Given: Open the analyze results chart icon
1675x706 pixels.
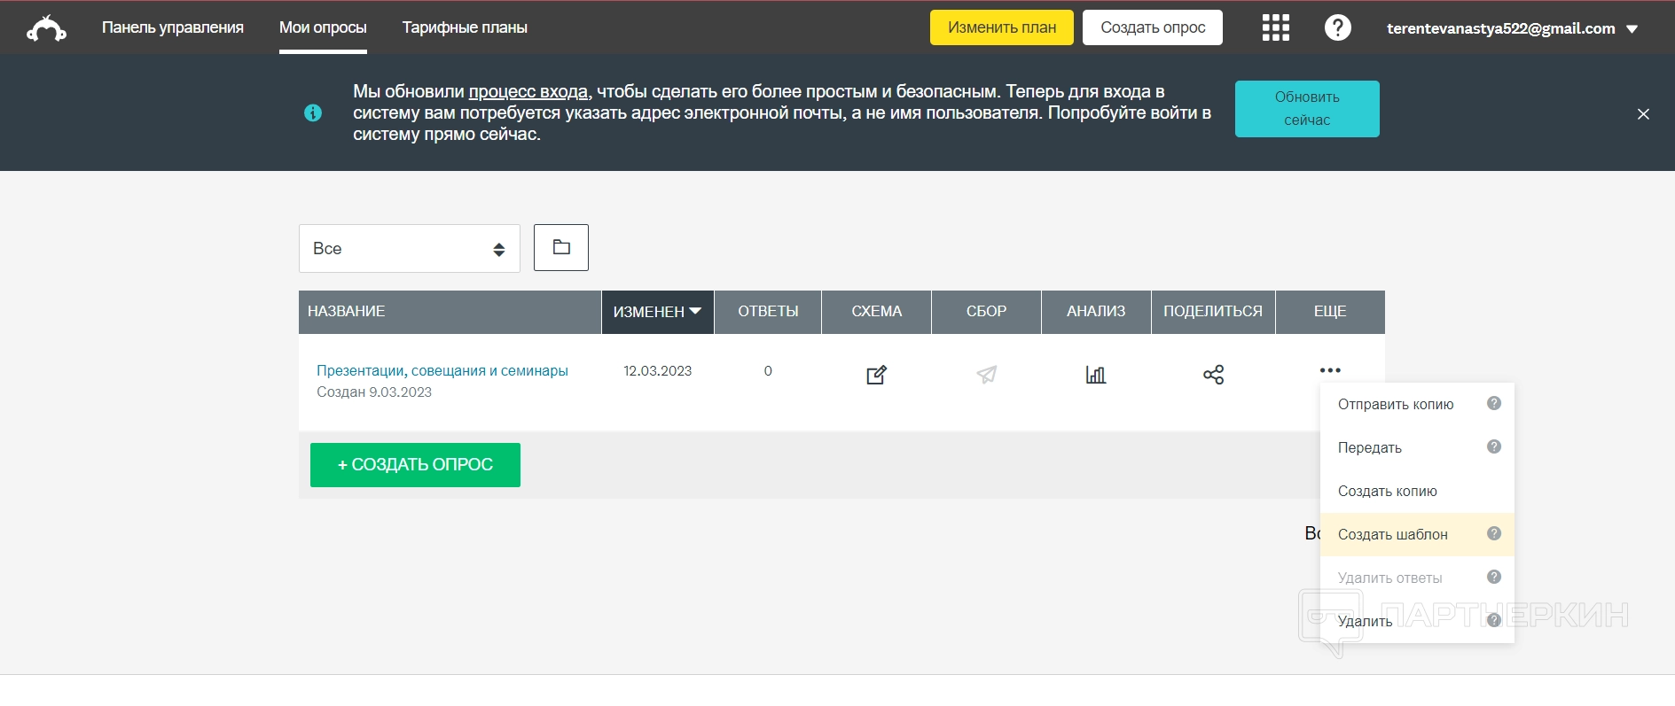Looking at the screenshot, I should coord(1096,375).
